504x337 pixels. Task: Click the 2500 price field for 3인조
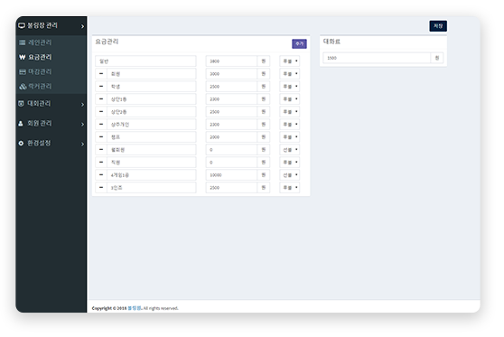[x=231, y=187]
